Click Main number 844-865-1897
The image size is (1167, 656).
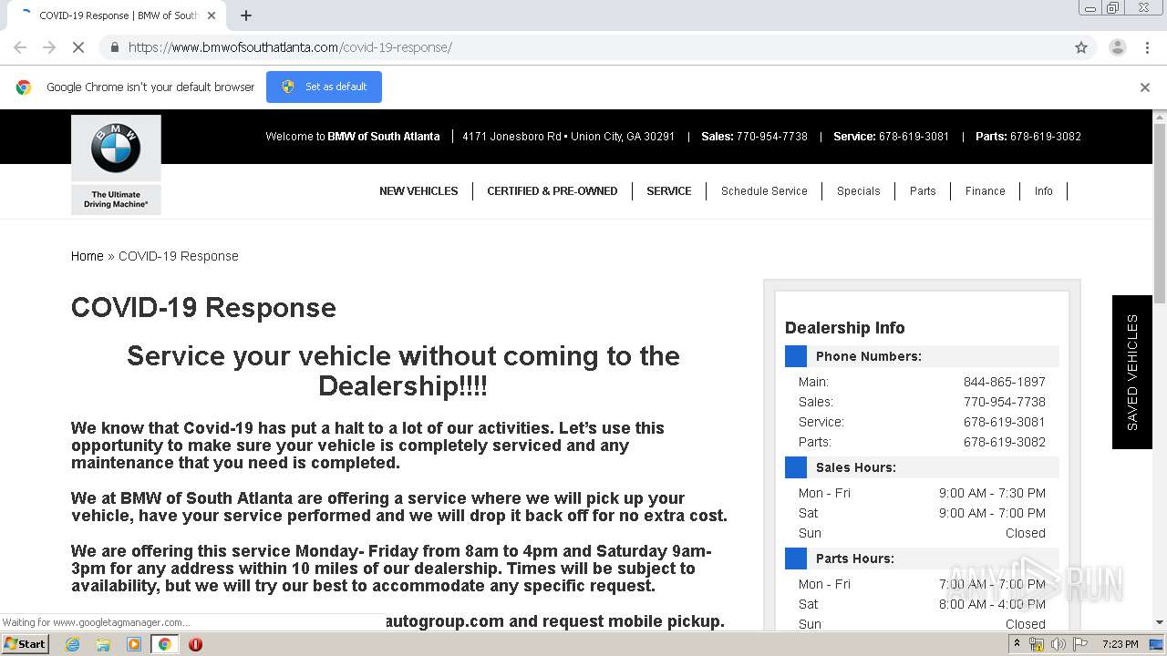point(1005,382)
